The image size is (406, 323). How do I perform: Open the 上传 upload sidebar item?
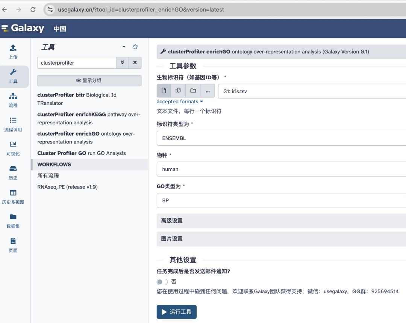point(13,52)
